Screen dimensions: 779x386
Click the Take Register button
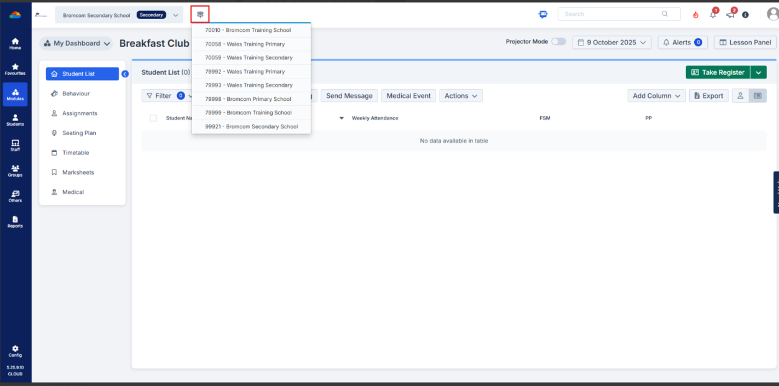coord(717,72)
